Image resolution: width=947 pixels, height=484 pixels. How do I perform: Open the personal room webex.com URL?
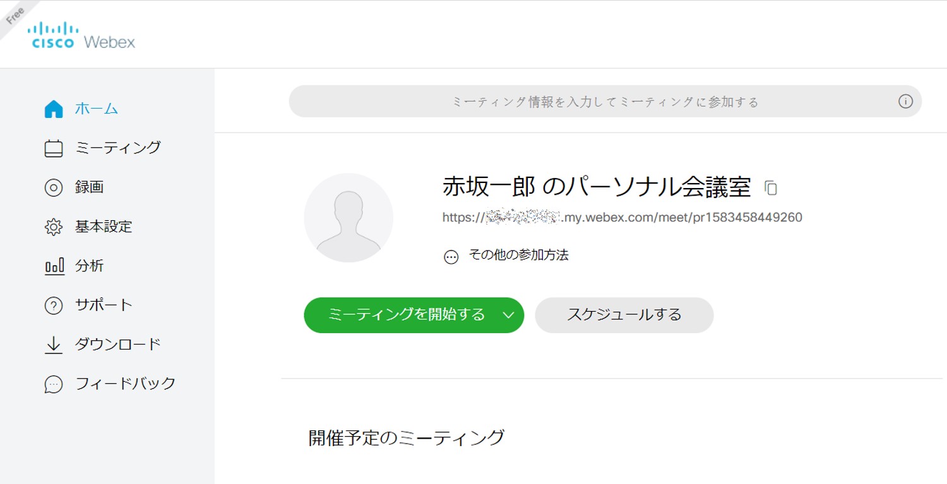[x=622, y=218]
